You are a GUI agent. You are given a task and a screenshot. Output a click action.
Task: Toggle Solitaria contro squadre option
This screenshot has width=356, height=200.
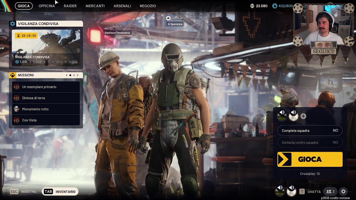click(x=310, y=142)
